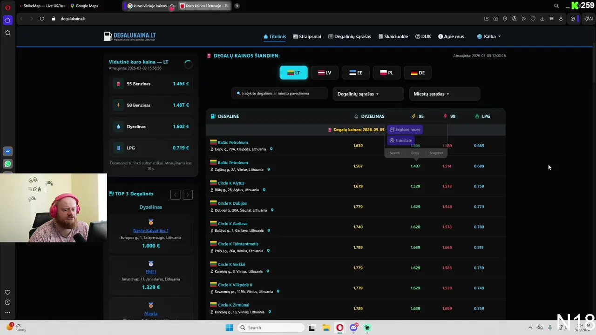Switch to kuras vilniuje kainos tab

tap(151, 6)
